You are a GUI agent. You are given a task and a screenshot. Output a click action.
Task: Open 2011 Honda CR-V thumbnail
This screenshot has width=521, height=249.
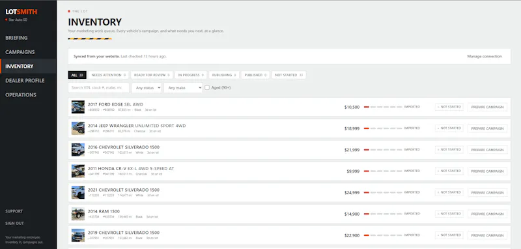pos(78,171)
